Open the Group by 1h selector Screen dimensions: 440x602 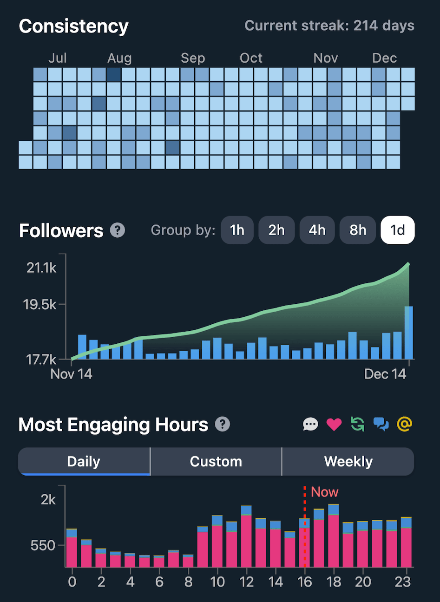(x=237, y=230)
